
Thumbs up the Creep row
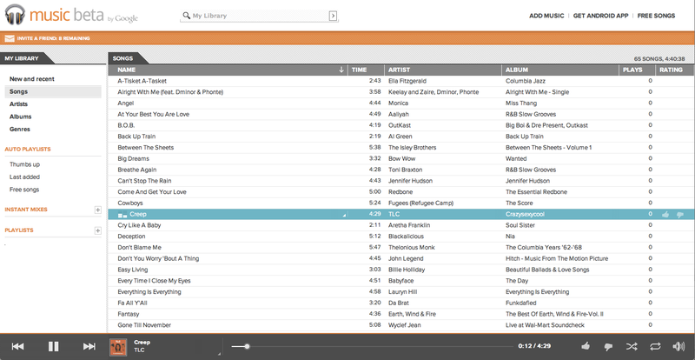665,215
